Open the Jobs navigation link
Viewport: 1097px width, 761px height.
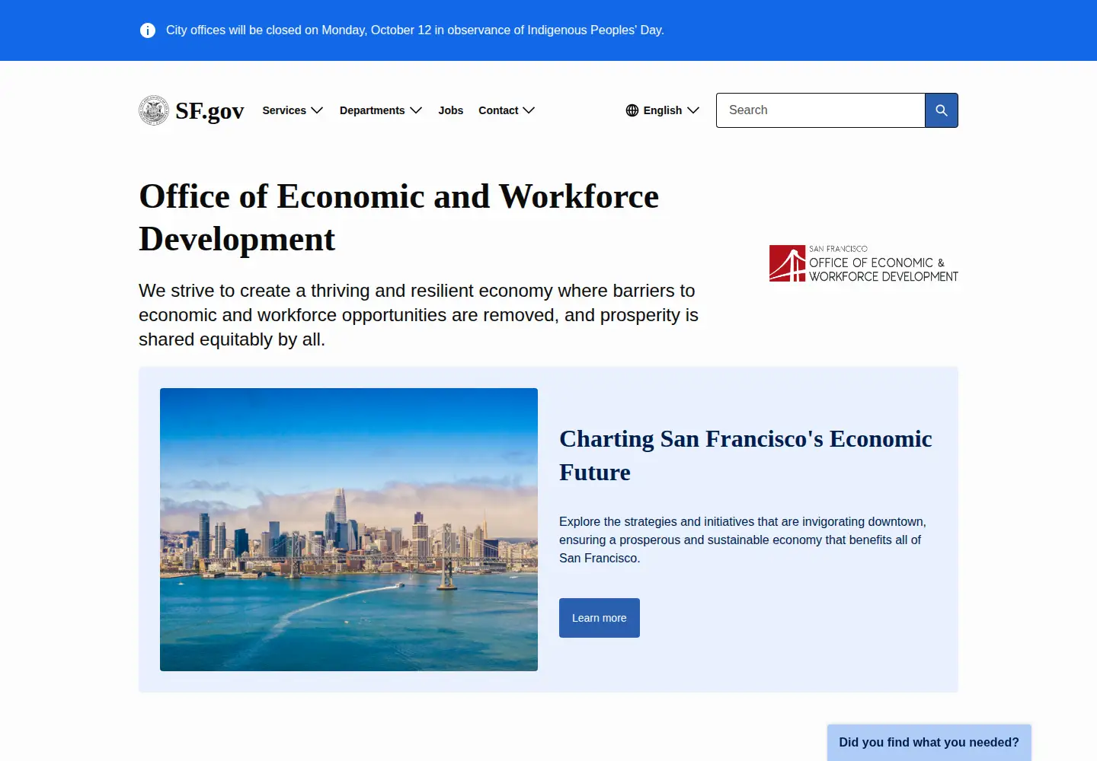click(451, 110)
